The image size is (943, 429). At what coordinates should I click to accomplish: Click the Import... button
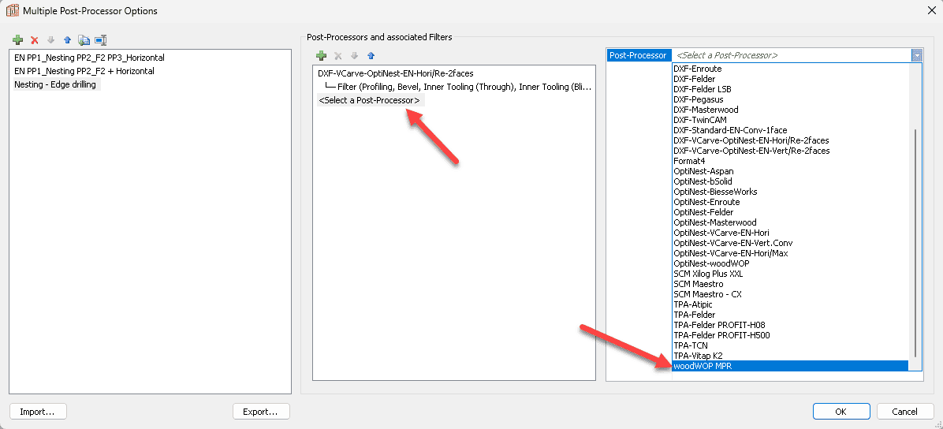[38, 412]
